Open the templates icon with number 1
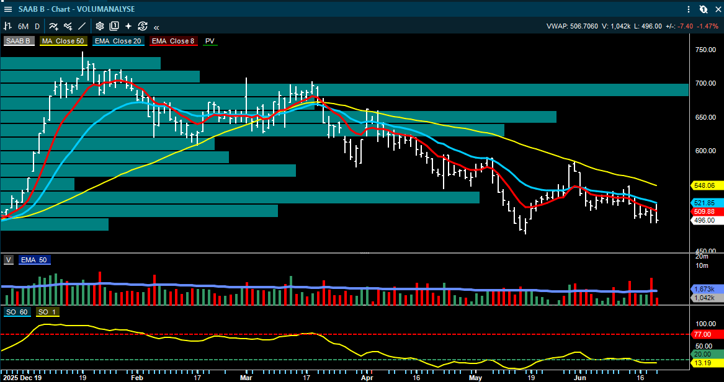This screenshot has width=724, height=382. click(x=114, y=26)
